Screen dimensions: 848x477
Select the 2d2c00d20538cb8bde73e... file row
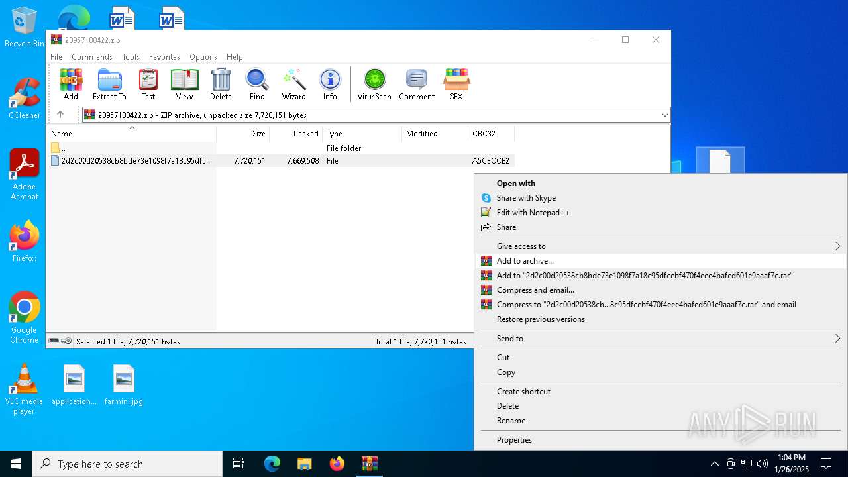280,161
